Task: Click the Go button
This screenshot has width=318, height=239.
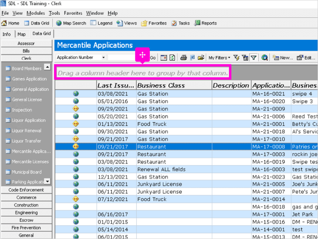Action: (x=153, y=58)
